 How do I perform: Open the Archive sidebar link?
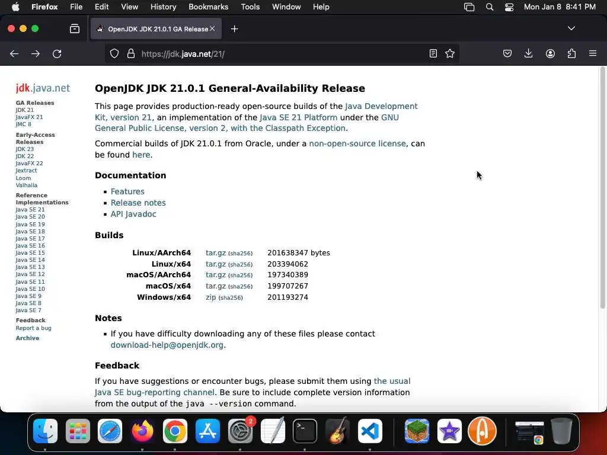[x=27, y=338]
